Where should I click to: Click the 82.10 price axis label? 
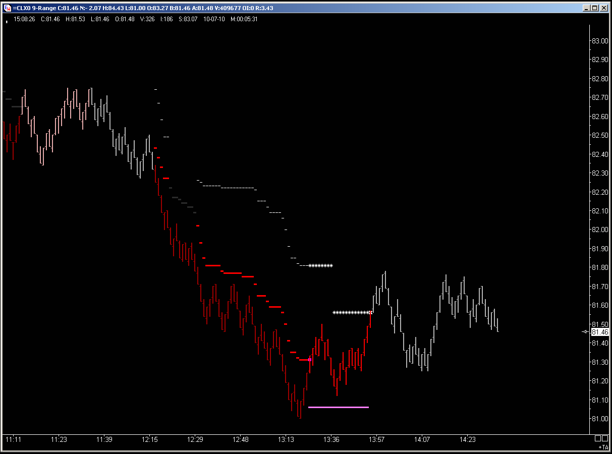coord(599,211)
